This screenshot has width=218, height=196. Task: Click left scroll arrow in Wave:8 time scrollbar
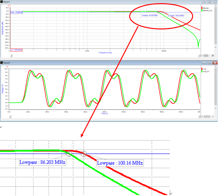pos(10,116)
